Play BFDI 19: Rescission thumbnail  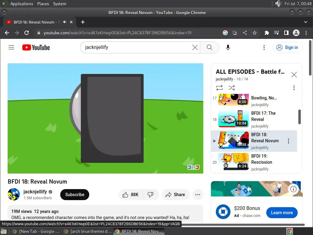click(x=233, y=162)
